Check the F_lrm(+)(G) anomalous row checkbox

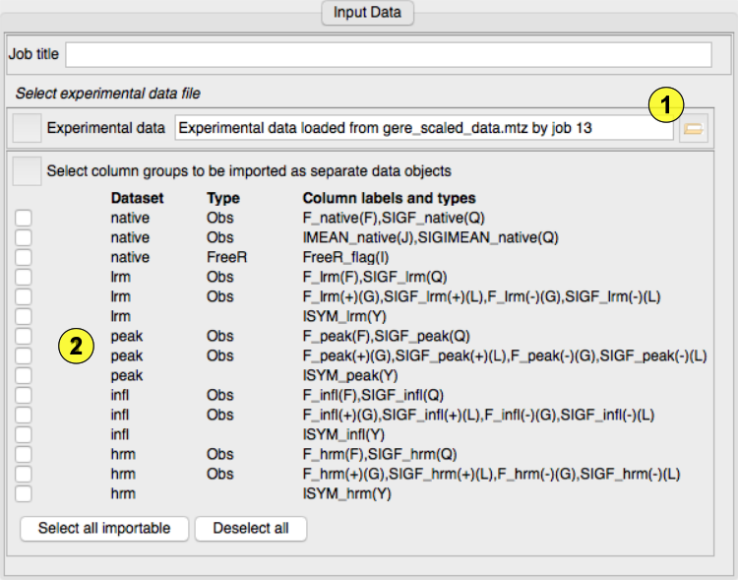[x=24, y=296]
